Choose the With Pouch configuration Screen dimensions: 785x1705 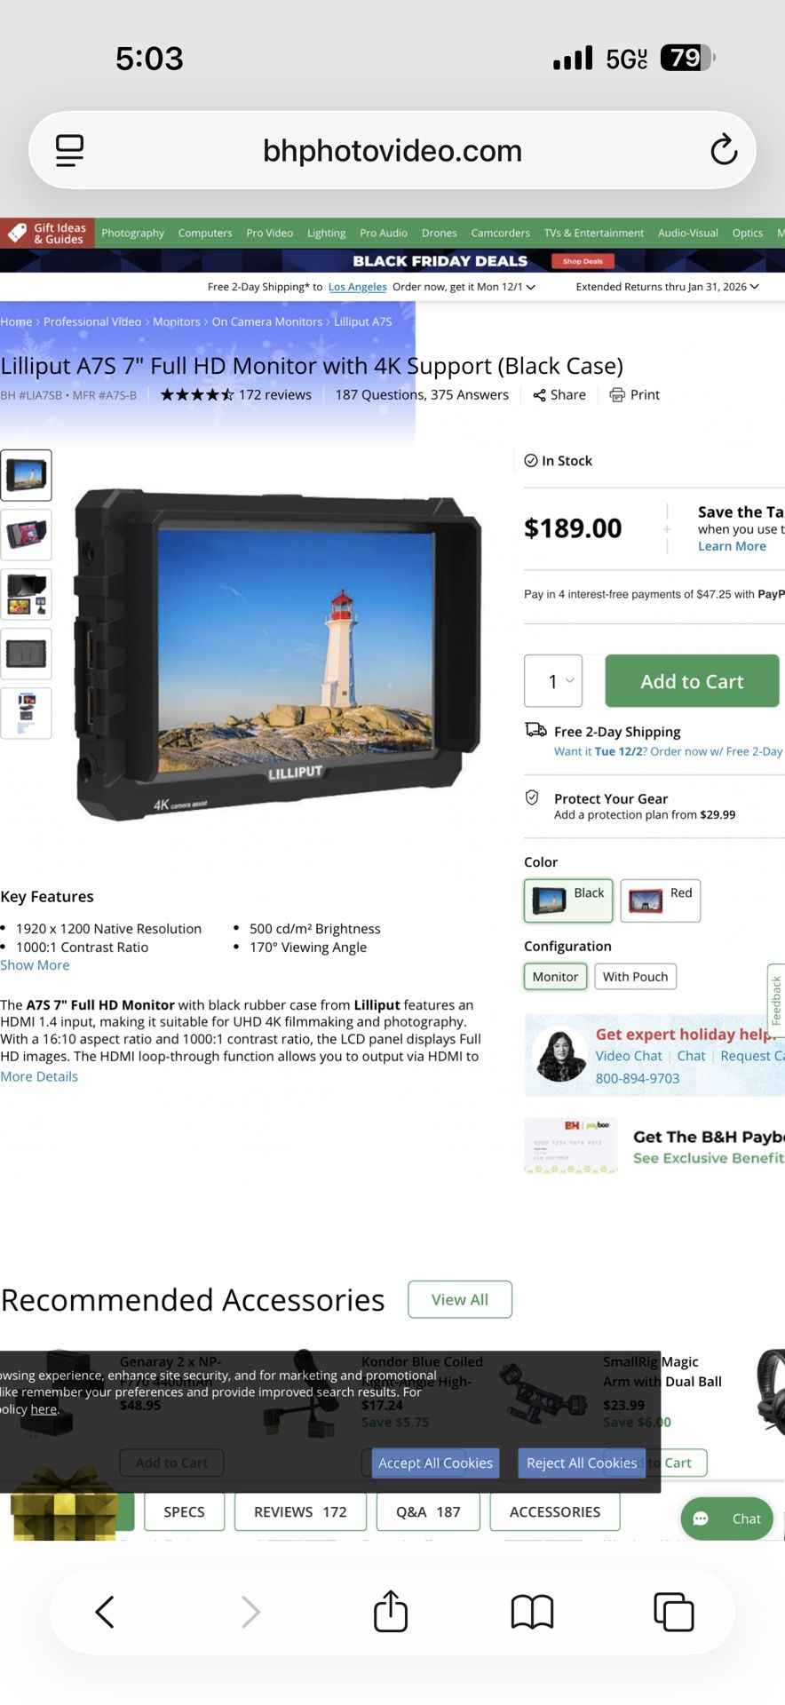click(635, 976)
